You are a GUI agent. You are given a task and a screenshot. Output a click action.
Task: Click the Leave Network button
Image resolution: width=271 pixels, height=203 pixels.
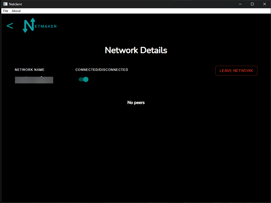[x=236, y=71]
